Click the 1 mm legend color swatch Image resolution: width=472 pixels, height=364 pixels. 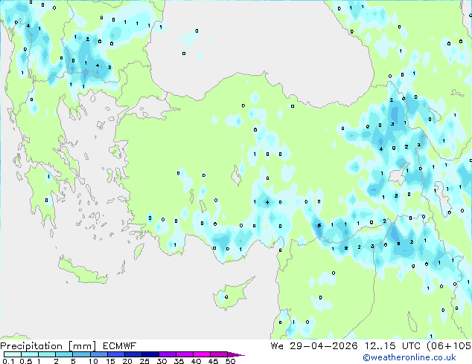(x=47, y=354)
